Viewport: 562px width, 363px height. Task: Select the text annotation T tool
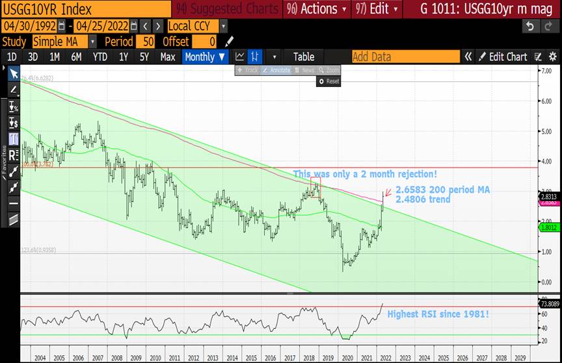(14, 139)
